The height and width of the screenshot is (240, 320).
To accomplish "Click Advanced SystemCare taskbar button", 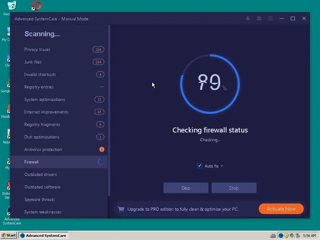I will click(43, 236).
